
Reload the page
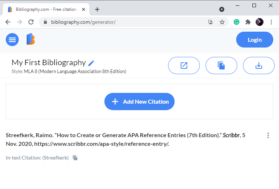point(31,22)
